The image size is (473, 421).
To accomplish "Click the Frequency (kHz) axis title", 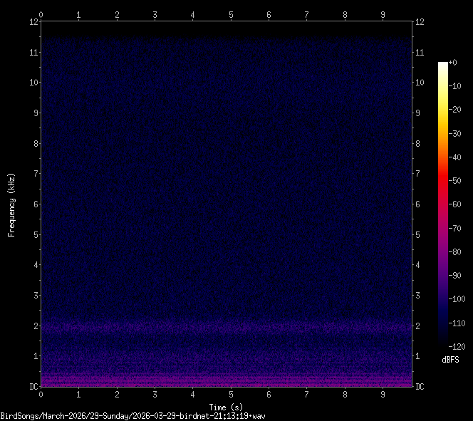I will coord(11,204).
